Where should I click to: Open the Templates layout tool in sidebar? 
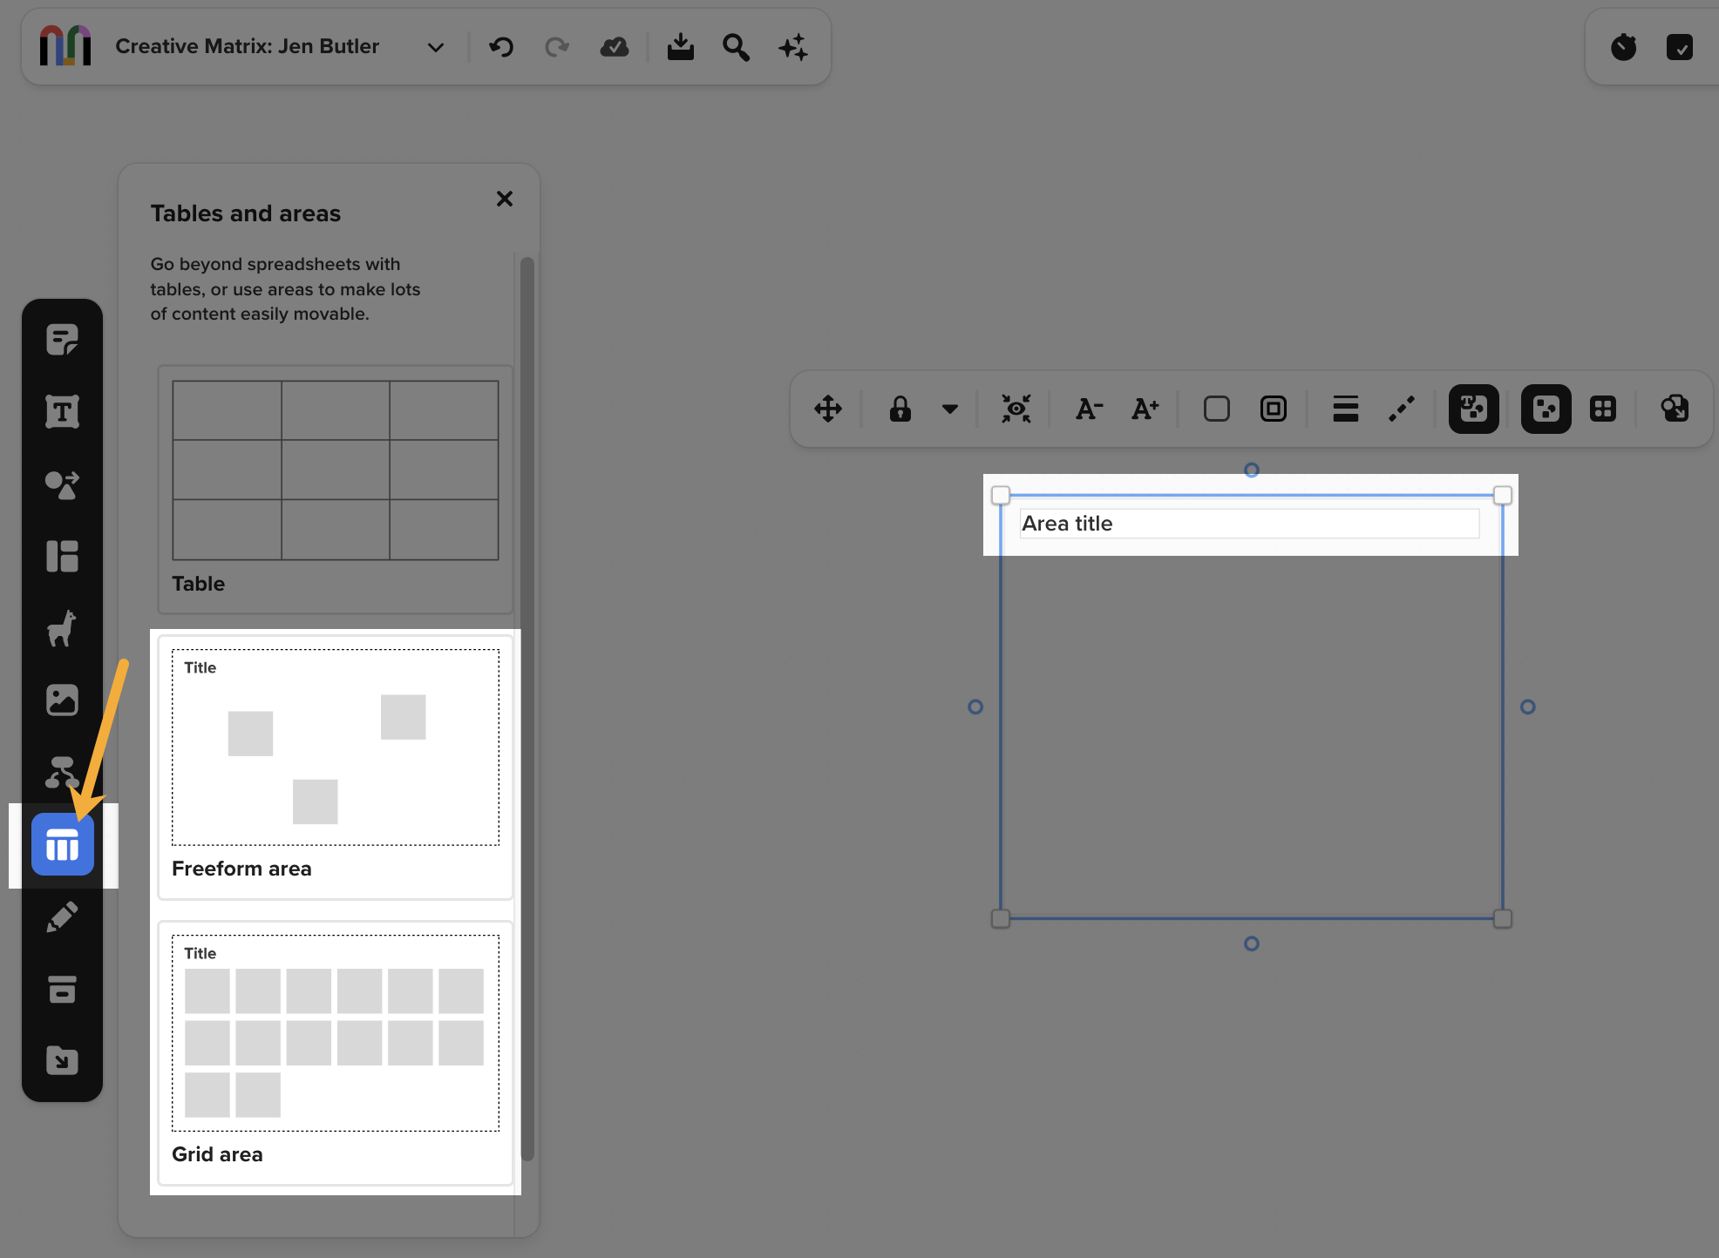(62, 556)
